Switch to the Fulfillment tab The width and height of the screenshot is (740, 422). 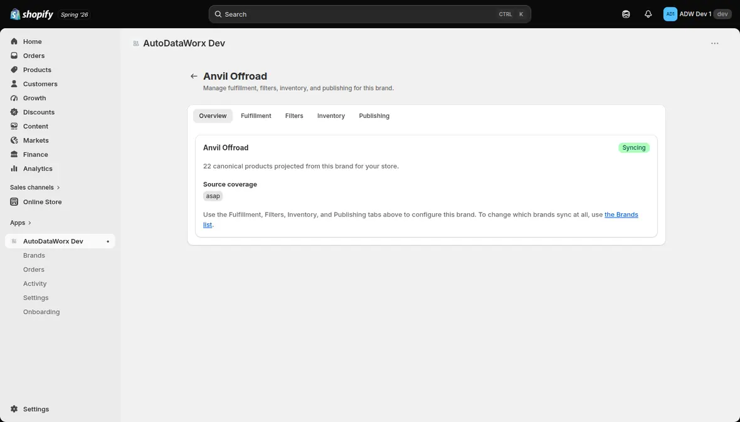256,115
